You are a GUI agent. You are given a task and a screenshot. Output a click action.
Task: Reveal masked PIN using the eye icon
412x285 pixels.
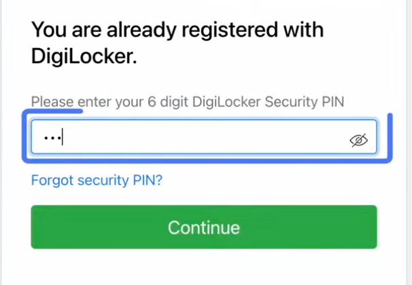coord(358,140)
